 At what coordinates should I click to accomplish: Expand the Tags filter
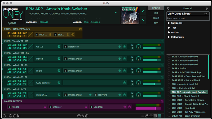click(x=169, y=28)
